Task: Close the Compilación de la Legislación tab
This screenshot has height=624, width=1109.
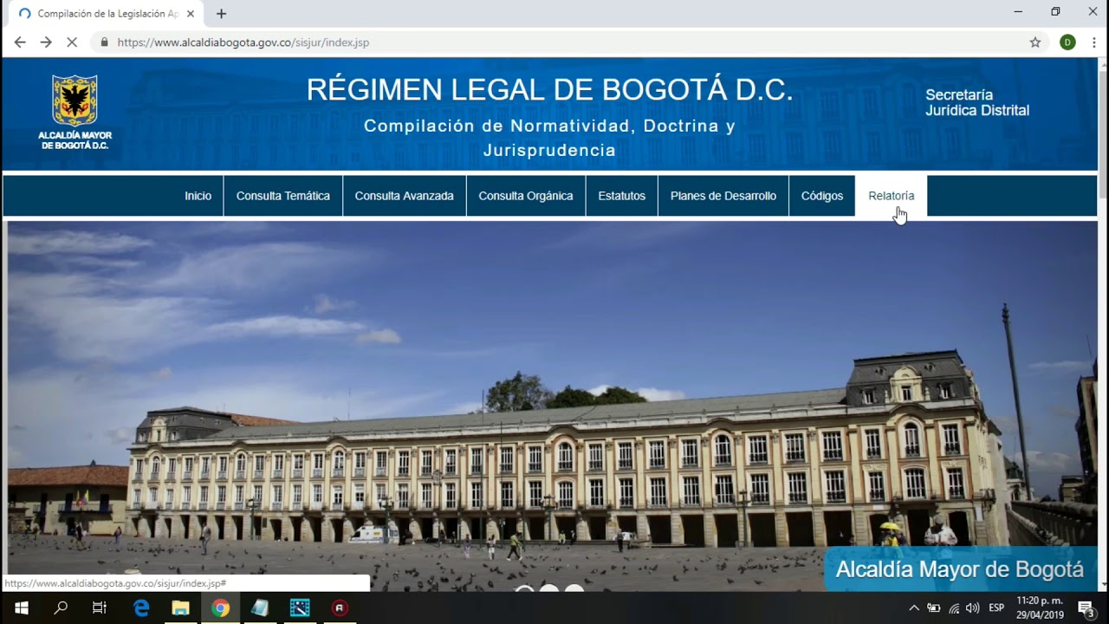Action: pos(191,14)
